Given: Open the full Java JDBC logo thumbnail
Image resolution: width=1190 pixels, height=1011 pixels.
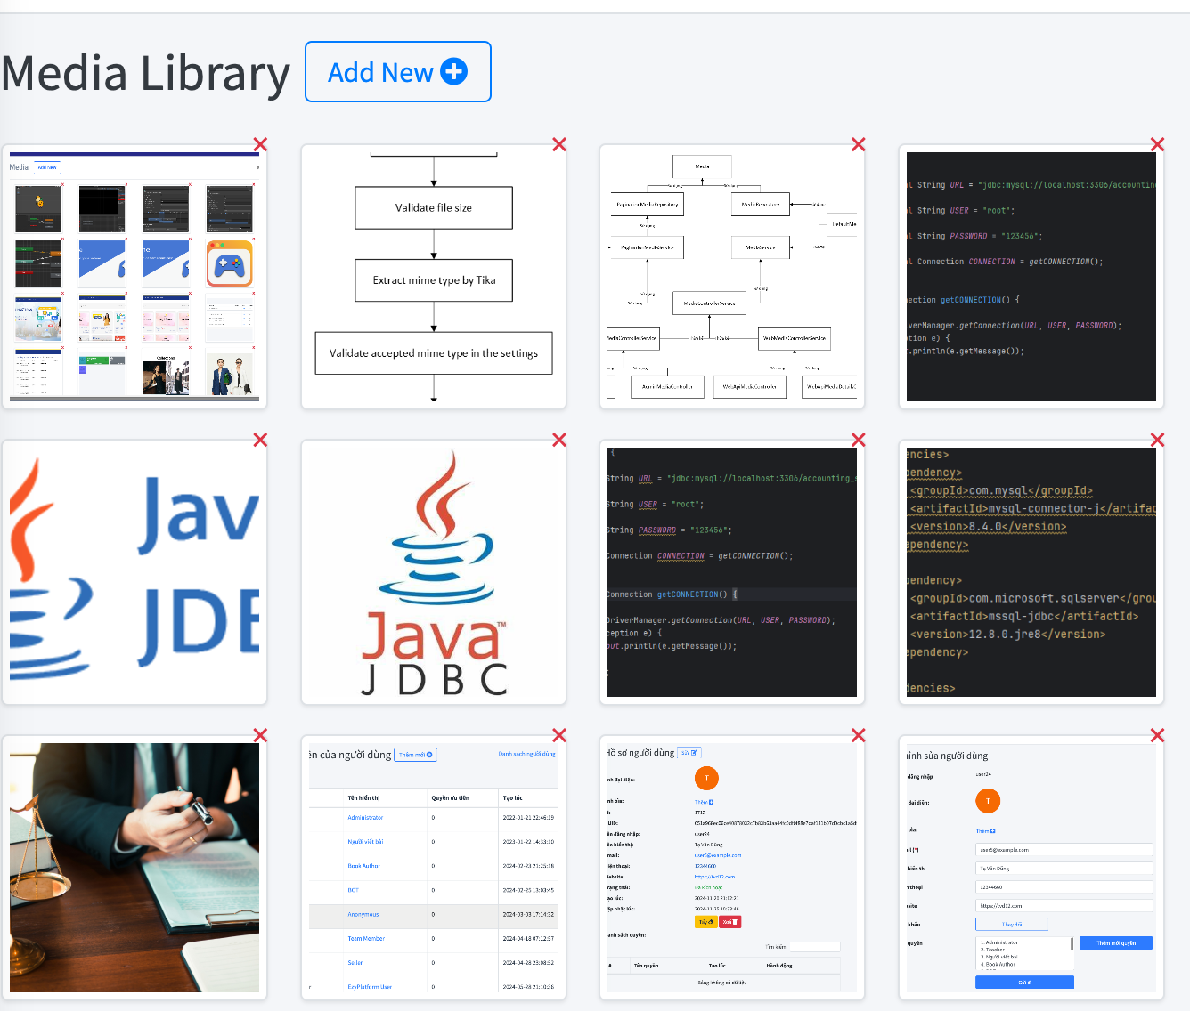Looking at the screenshot, I should pyautogui.click(x=434, y=572).
